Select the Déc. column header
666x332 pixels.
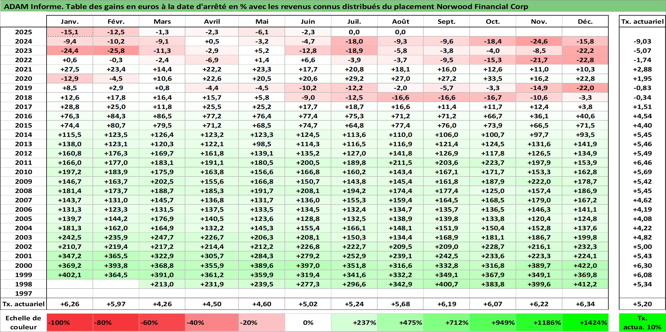click(585, 22)
